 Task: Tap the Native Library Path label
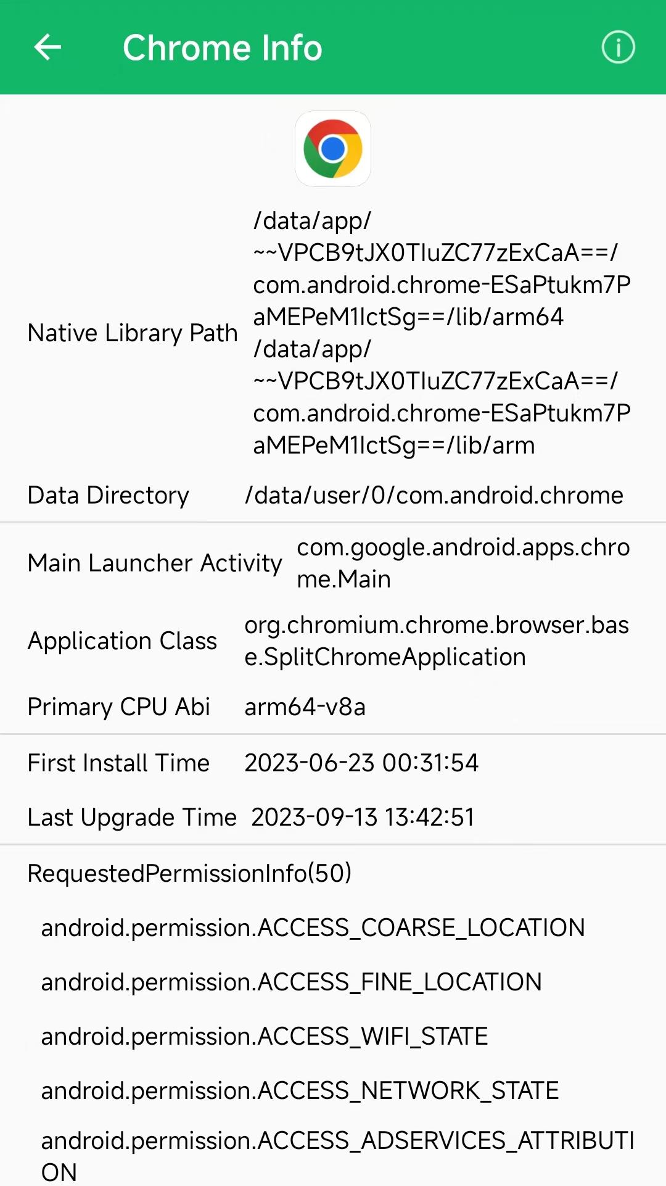click(133, 333)
